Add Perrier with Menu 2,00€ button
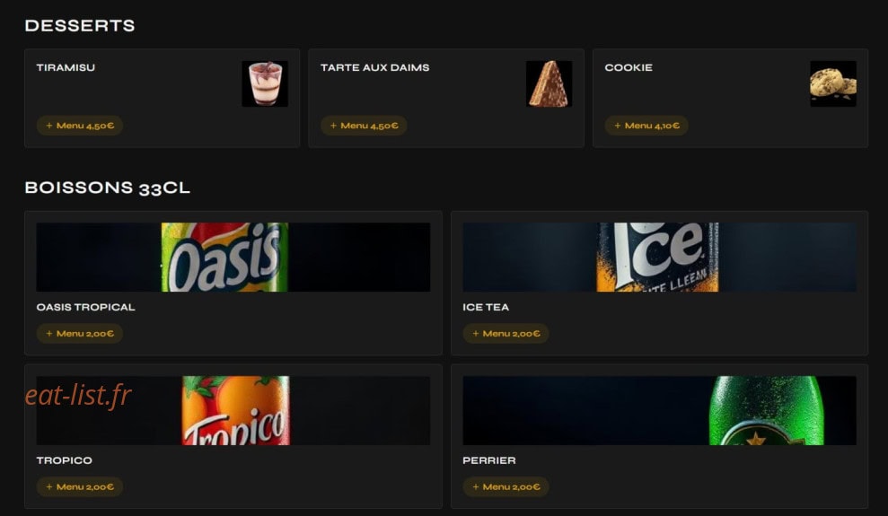This screenshot has width=888, height=516. coord(506,487)
